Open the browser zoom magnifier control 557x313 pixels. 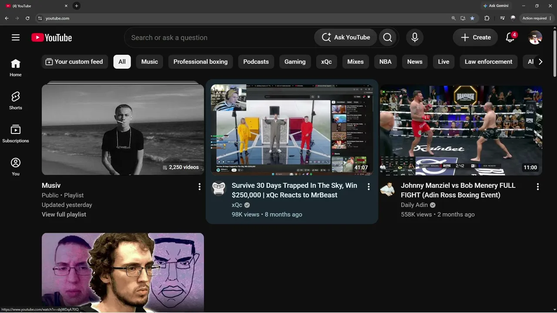pos(453,18)
